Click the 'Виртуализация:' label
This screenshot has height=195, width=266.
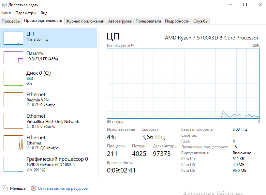click(195, 153)
